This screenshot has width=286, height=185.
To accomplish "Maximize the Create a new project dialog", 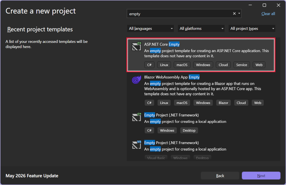I will (264, 5).
